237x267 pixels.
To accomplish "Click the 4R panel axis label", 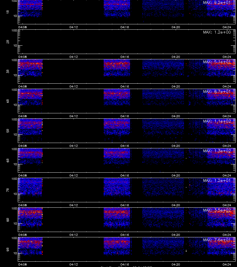I will click(8, 101).
